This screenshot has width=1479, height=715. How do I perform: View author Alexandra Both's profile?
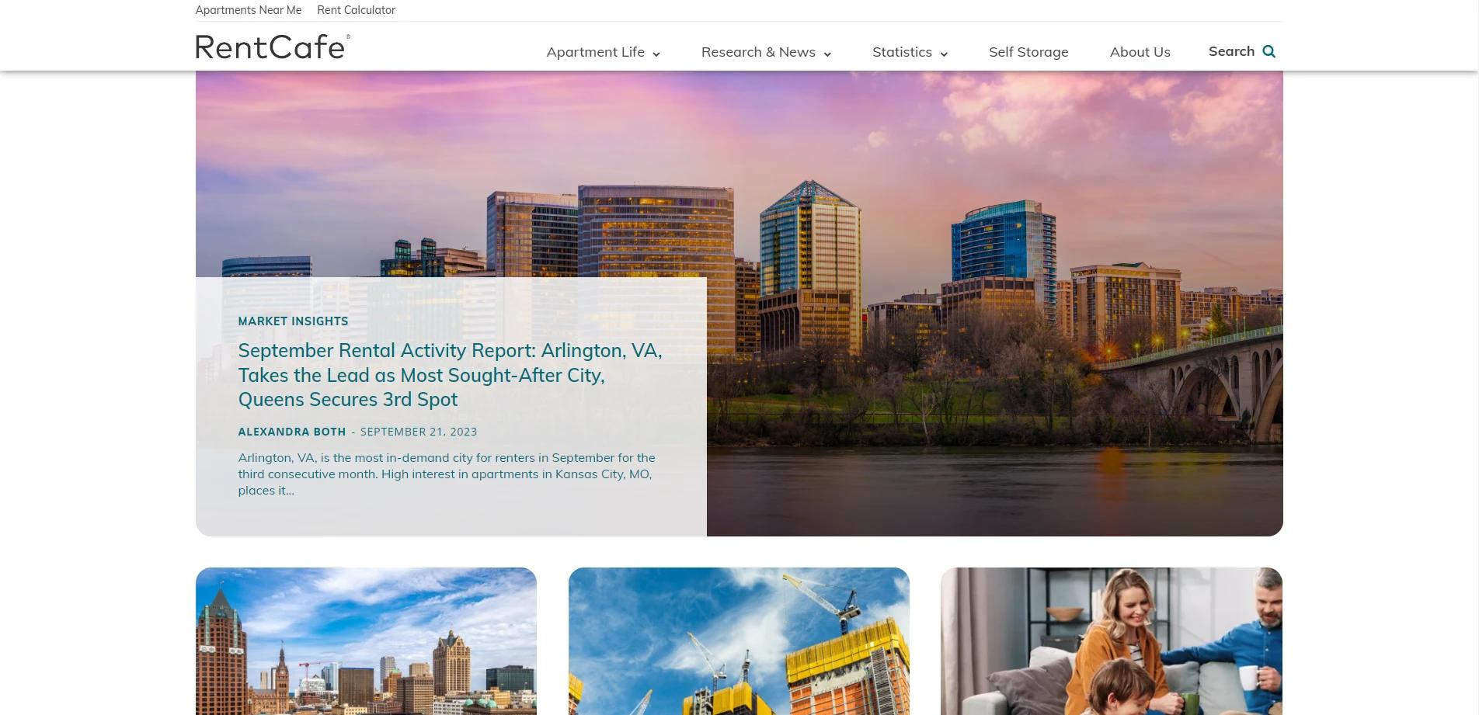pyautogui.click(x=291, y=432)
